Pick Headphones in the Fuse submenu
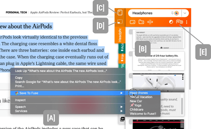The image size is (211, 129). point(143,93)
